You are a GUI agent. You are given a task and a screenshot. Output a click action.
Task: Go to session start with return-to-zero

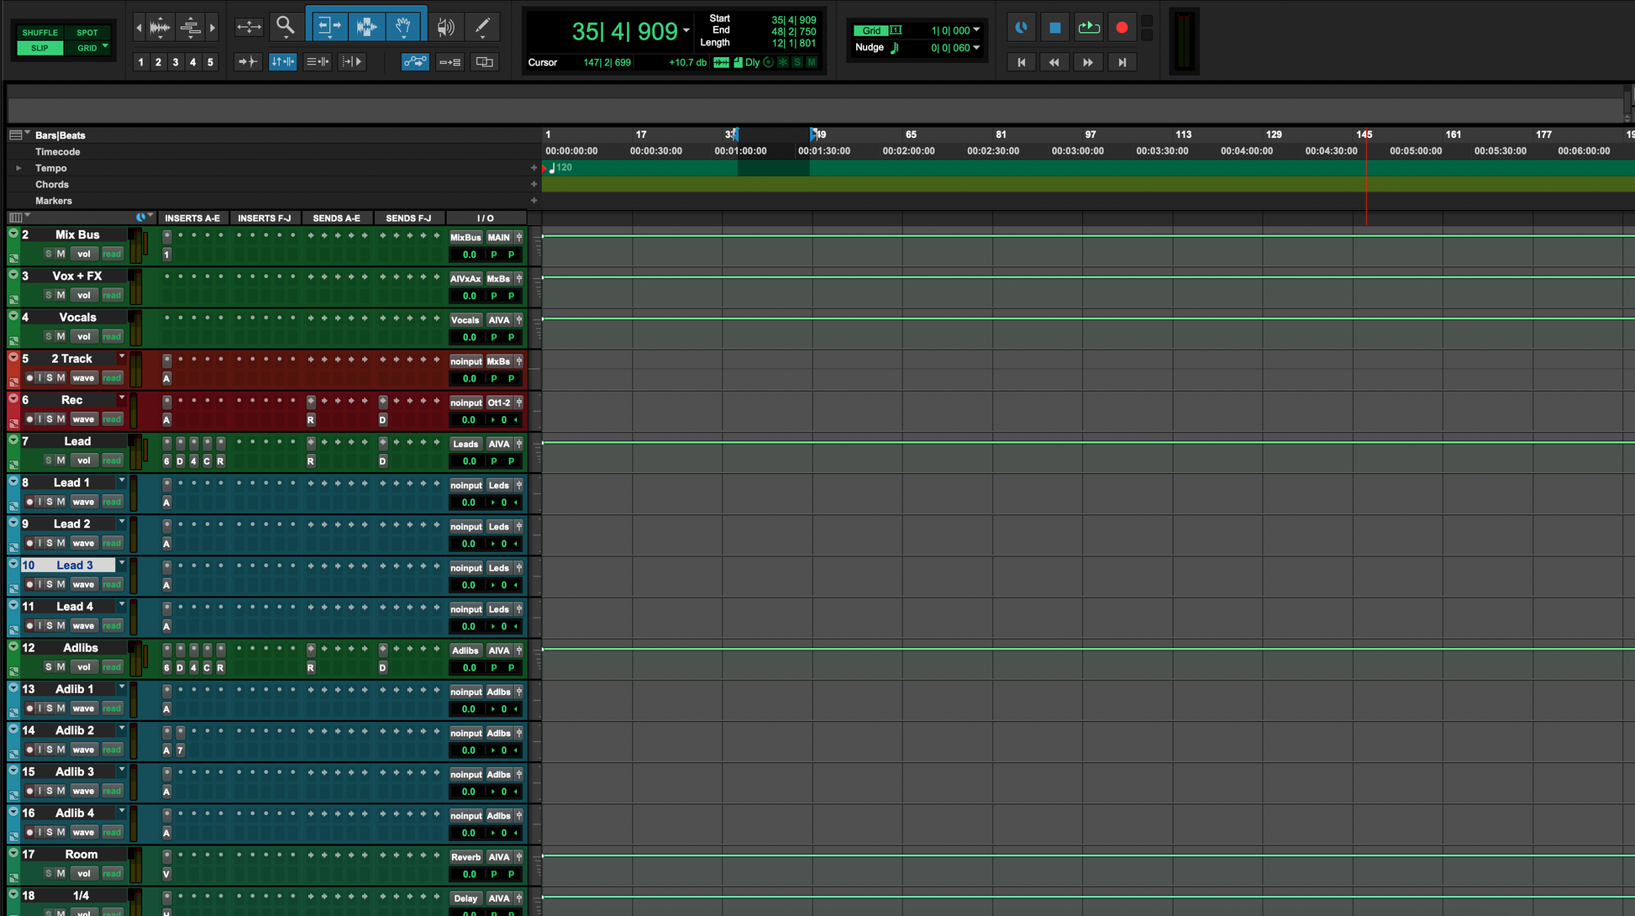pyautogui.click(x=1021, y=62)
